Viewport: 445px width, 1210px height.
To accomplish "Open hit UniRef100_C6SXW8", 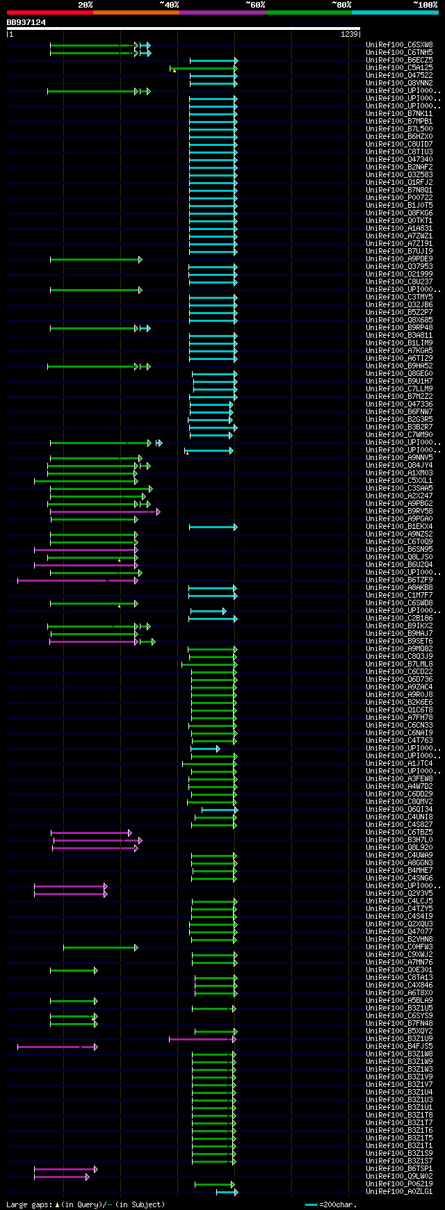I will coord(399,45).
